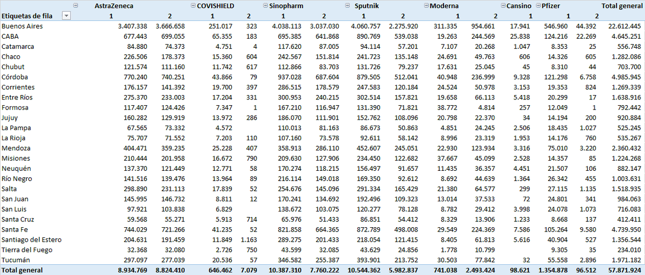Click Mendoza total cell 2.360.432
Screen dimensions: 645x275
pyautogui.click(x=628, y=148)
